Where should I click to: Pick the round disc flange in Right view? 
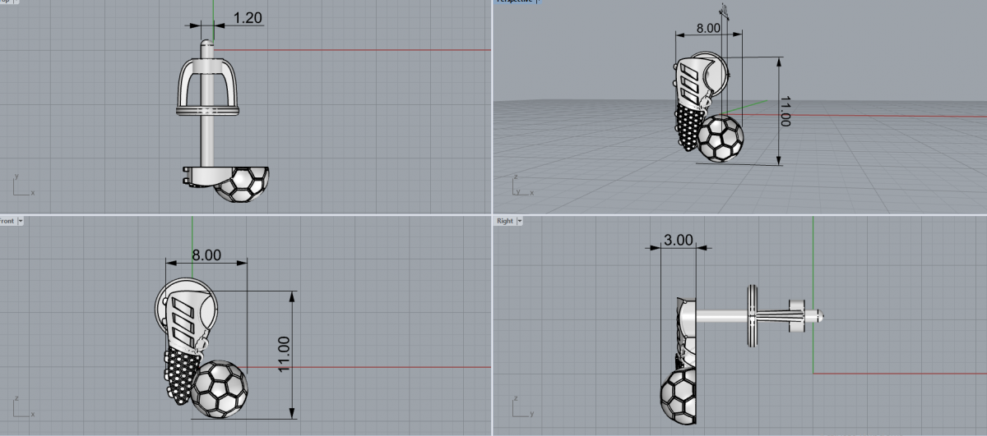pos(753,316)
